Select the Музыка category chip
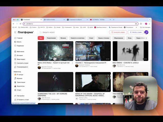The width and height of the screenshot is (163, 122). 63,38
